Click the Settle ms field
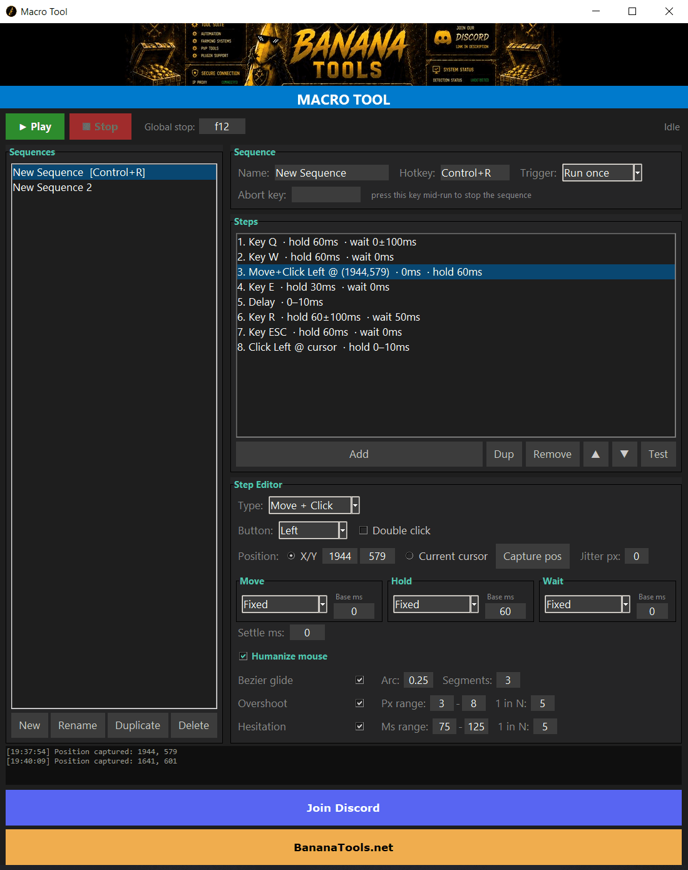688x870 pixels. coord(307,633)
